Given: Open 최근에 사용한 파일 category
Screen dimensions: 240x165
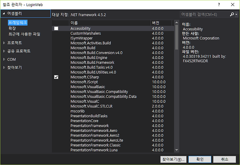Looking at the screenshot, I should 24,34.
